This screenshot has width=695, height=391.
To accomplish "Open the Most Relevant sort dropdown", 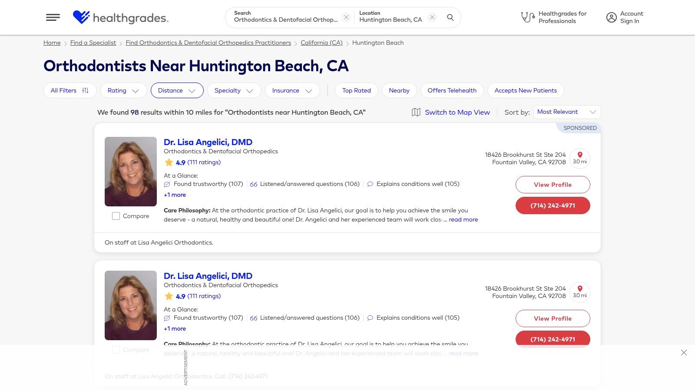I will point(566,112).
